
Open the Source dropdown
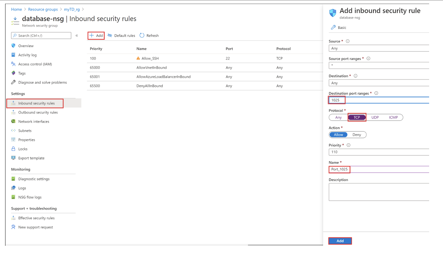point(379,48)
